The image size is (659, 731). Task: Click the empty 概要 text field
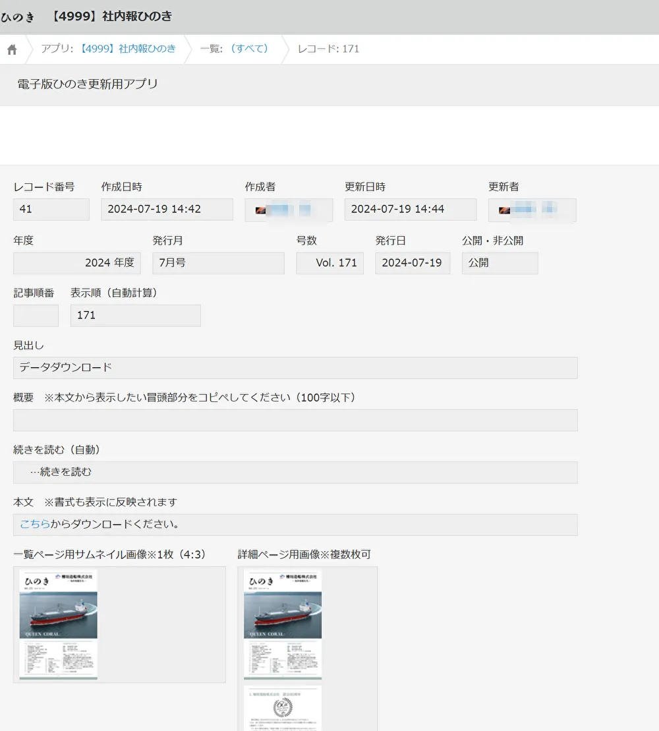(x=295, y=419)
